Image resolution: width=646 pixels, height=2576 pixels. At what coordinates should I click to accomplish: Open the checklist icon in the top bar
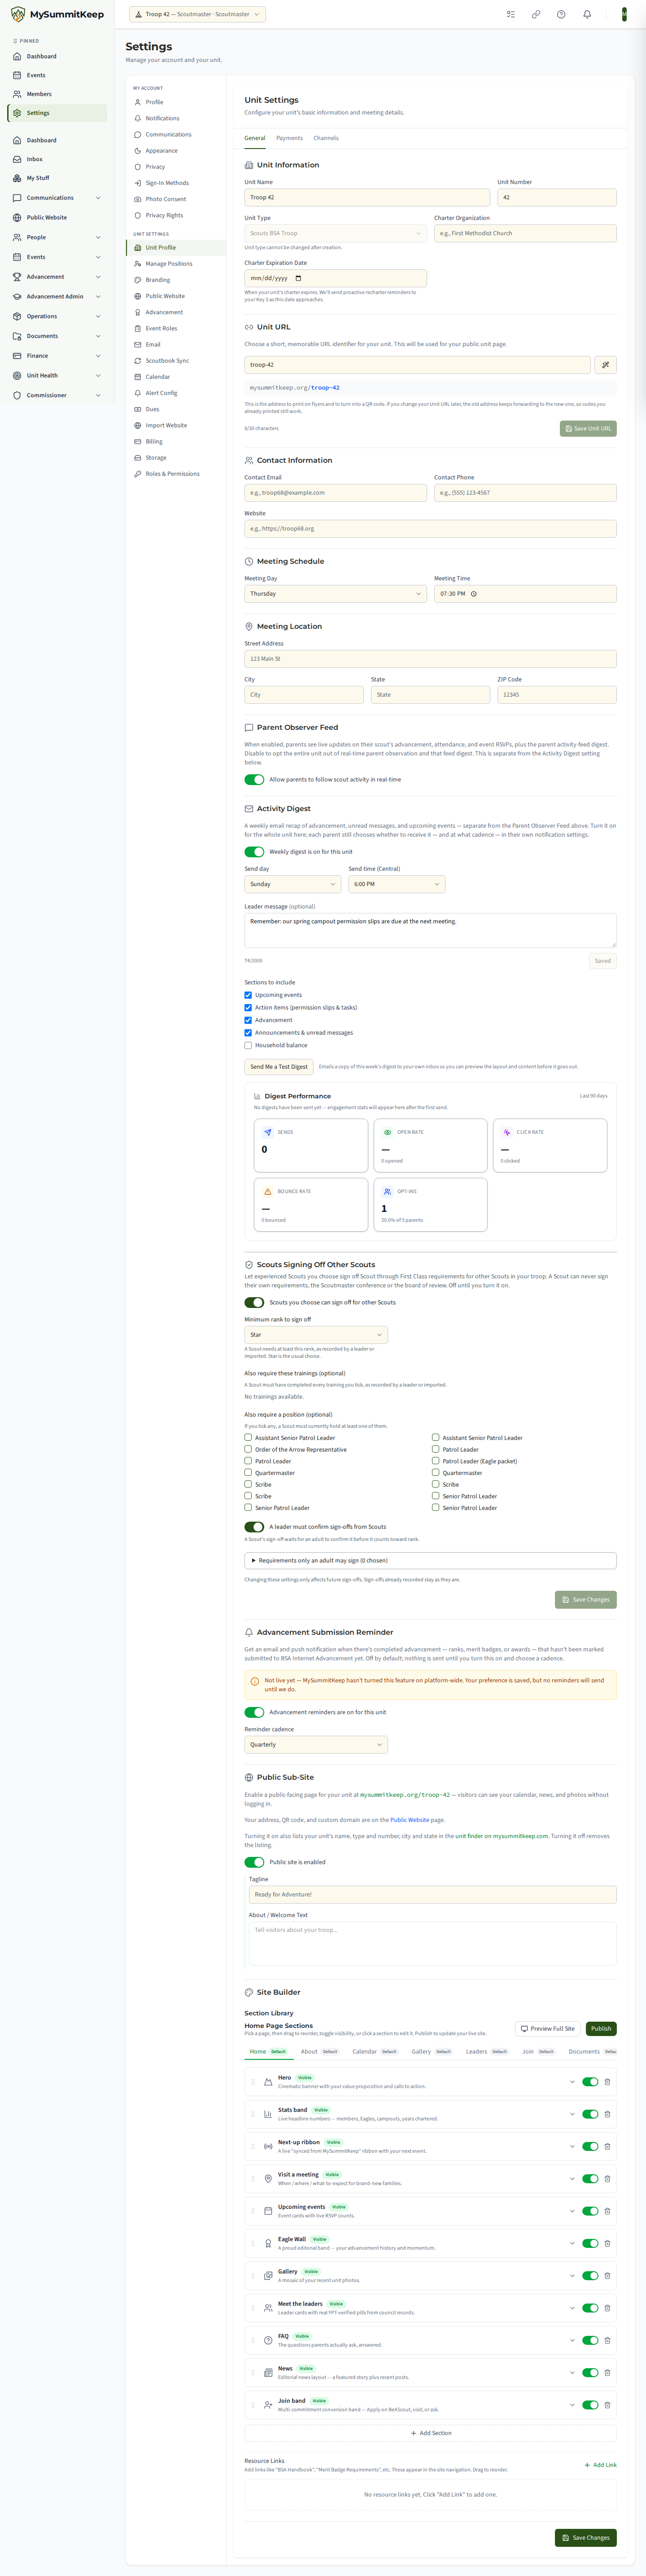[510, 14]
